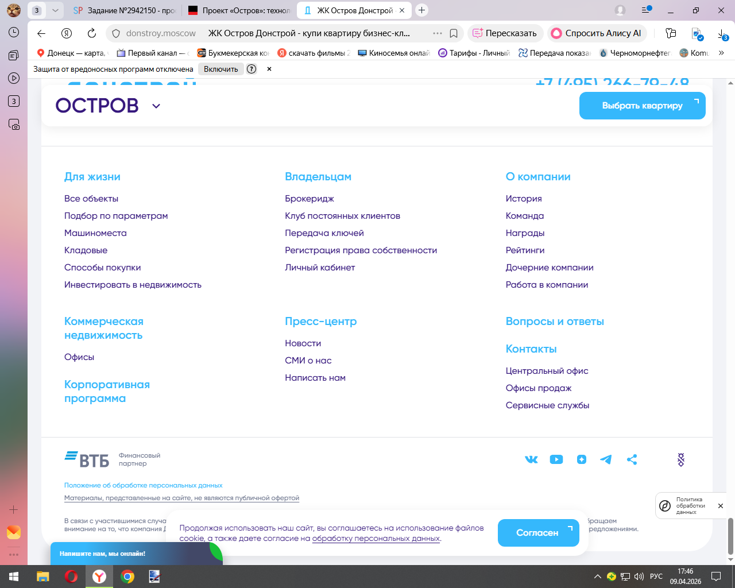The height and width of the screenshot is (588, 735).
Task: Expand the tab groups dropdown arrow
Action: coord(55,10)
